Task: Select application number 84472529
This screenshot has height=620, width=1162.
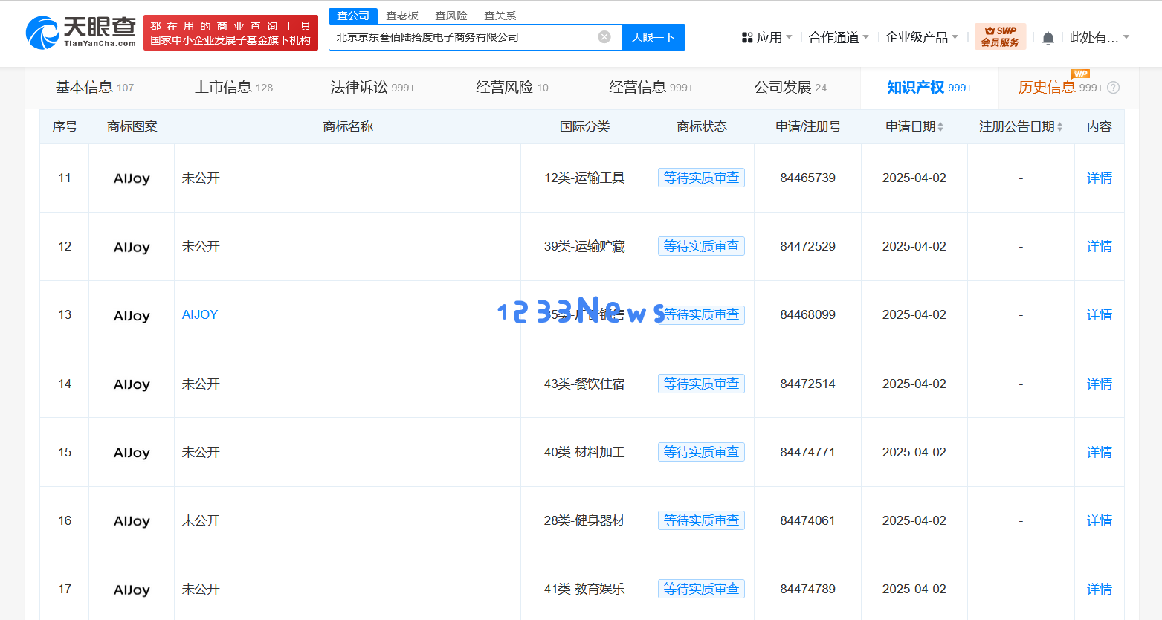Action: (x=807, y=247)
